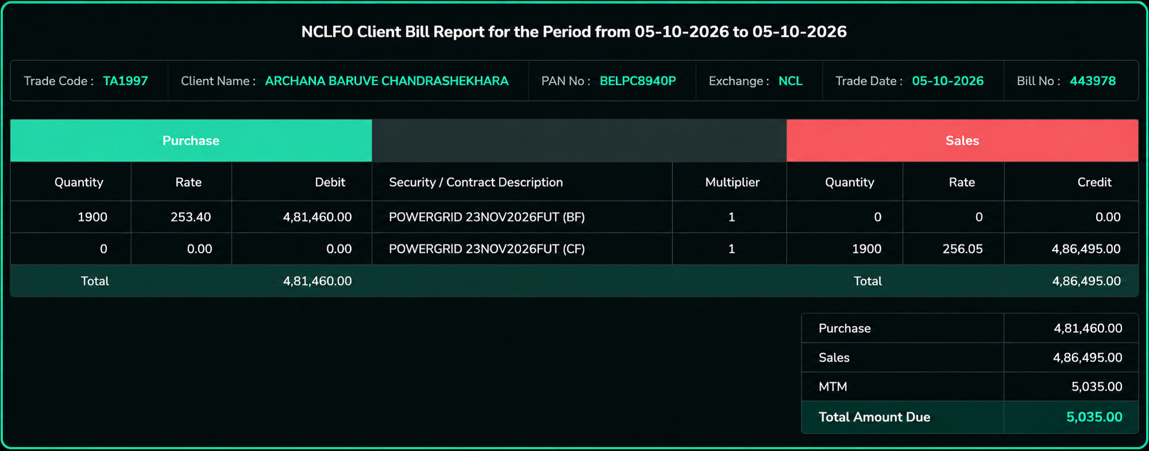The image size is (1149, 451).
Task: Click the summary Sales amount 4,86,495.00
Action: pyautogui.click(x=1088, y=357)
